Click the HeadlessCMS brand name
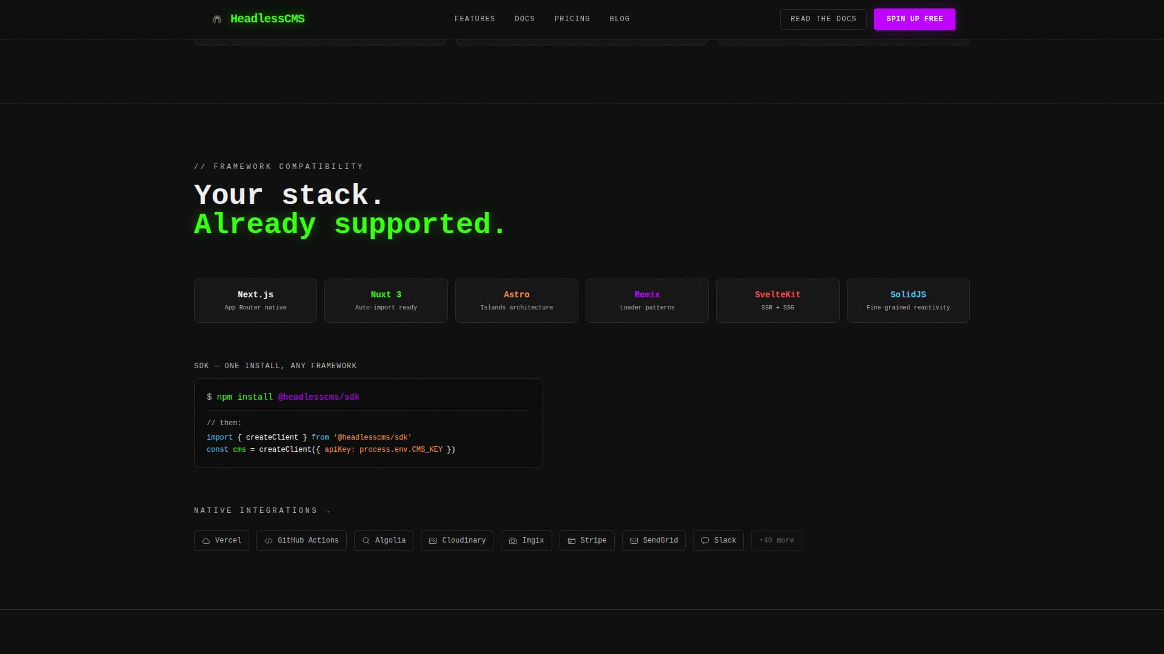The height and width of the screenshot is (654, 1164). click(267, 19)
